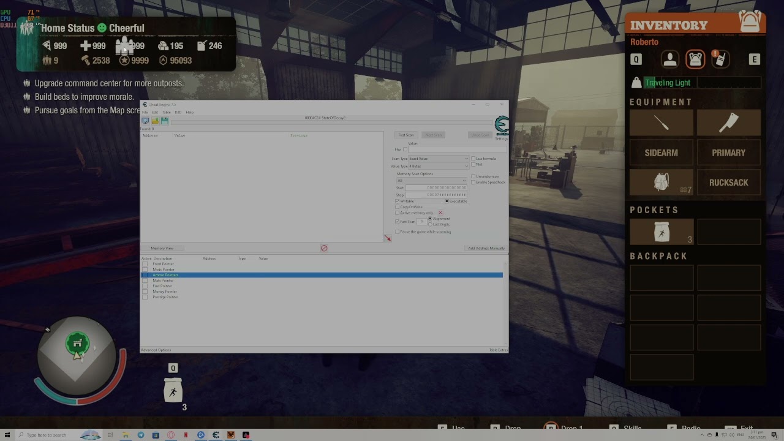This screenshot has width=784, height=441.
Task: Open the radio tab in Inventory
Action: pos(720,59)
